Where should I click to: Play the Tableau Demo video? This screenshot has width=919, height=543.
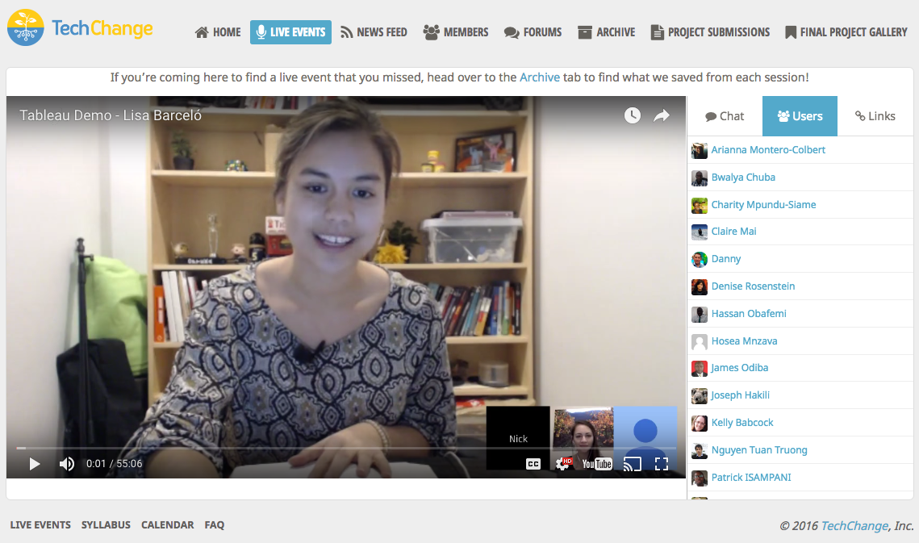tap(35, 464)
